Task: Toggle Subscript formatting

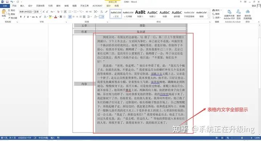Action: 37,17
